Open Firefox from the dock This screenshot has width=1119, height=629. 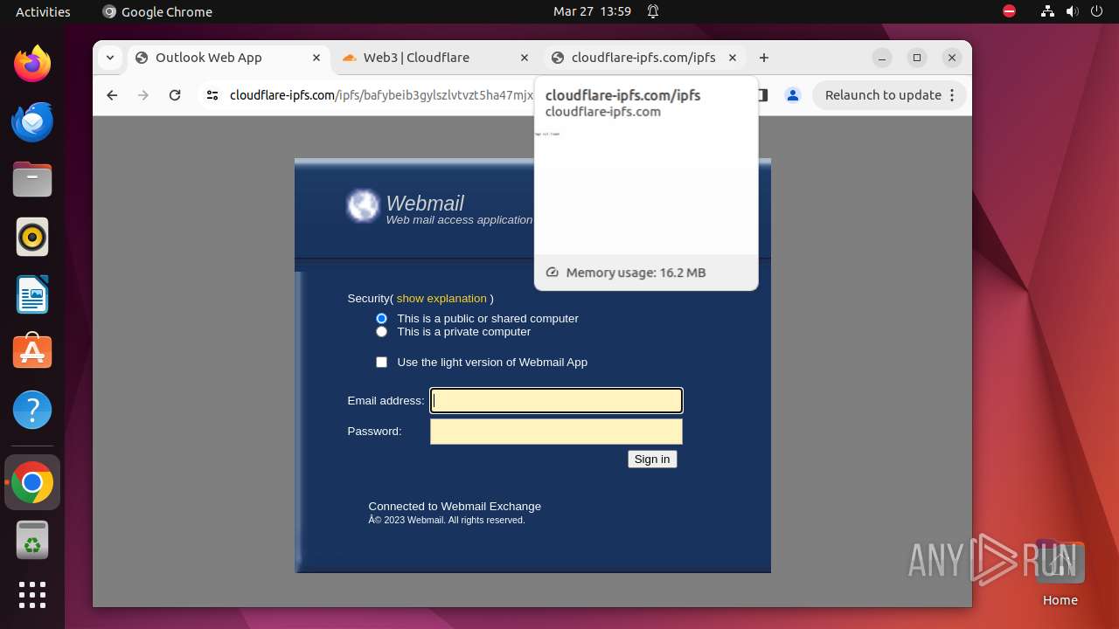pos(32,64)
